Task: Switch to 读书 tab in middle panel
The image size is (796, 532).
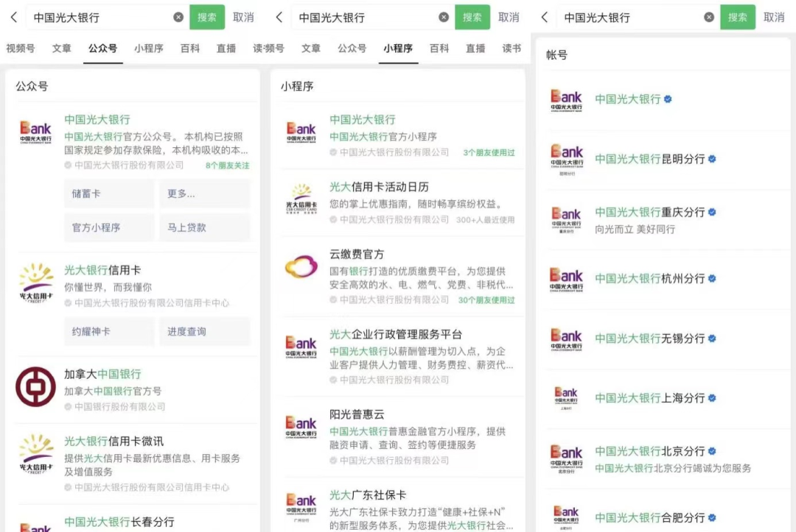Action: coord(512,48)
